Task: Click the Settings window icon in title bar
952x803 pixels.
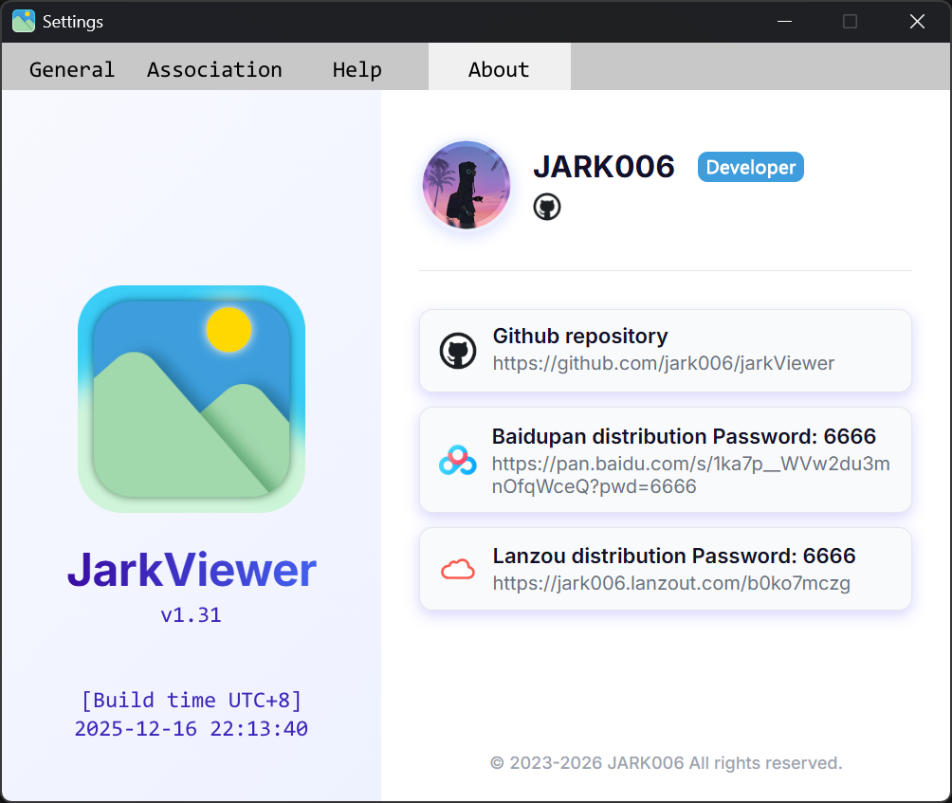Action: [23, 20]
